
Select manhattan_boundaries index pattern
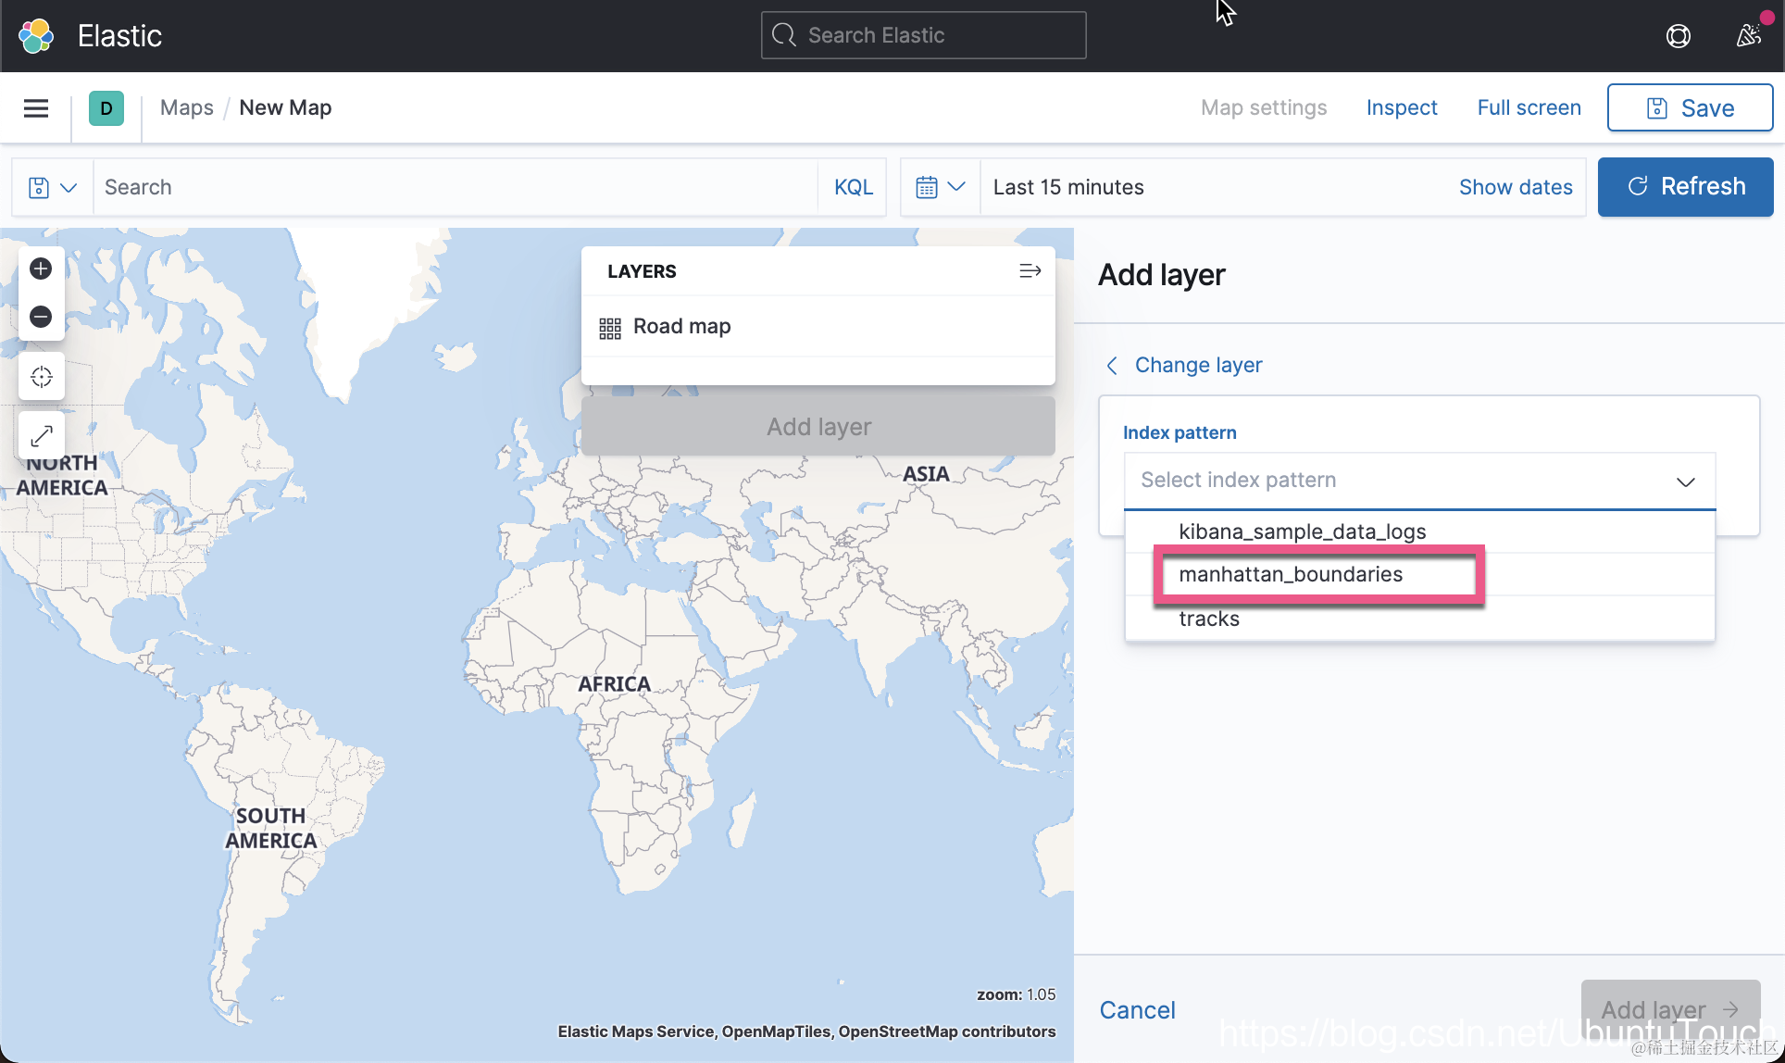pos(1291,575)
